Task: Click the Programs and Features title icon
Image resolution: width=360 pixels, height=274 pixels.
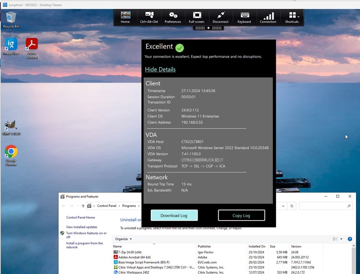Action: pos(62,196)
